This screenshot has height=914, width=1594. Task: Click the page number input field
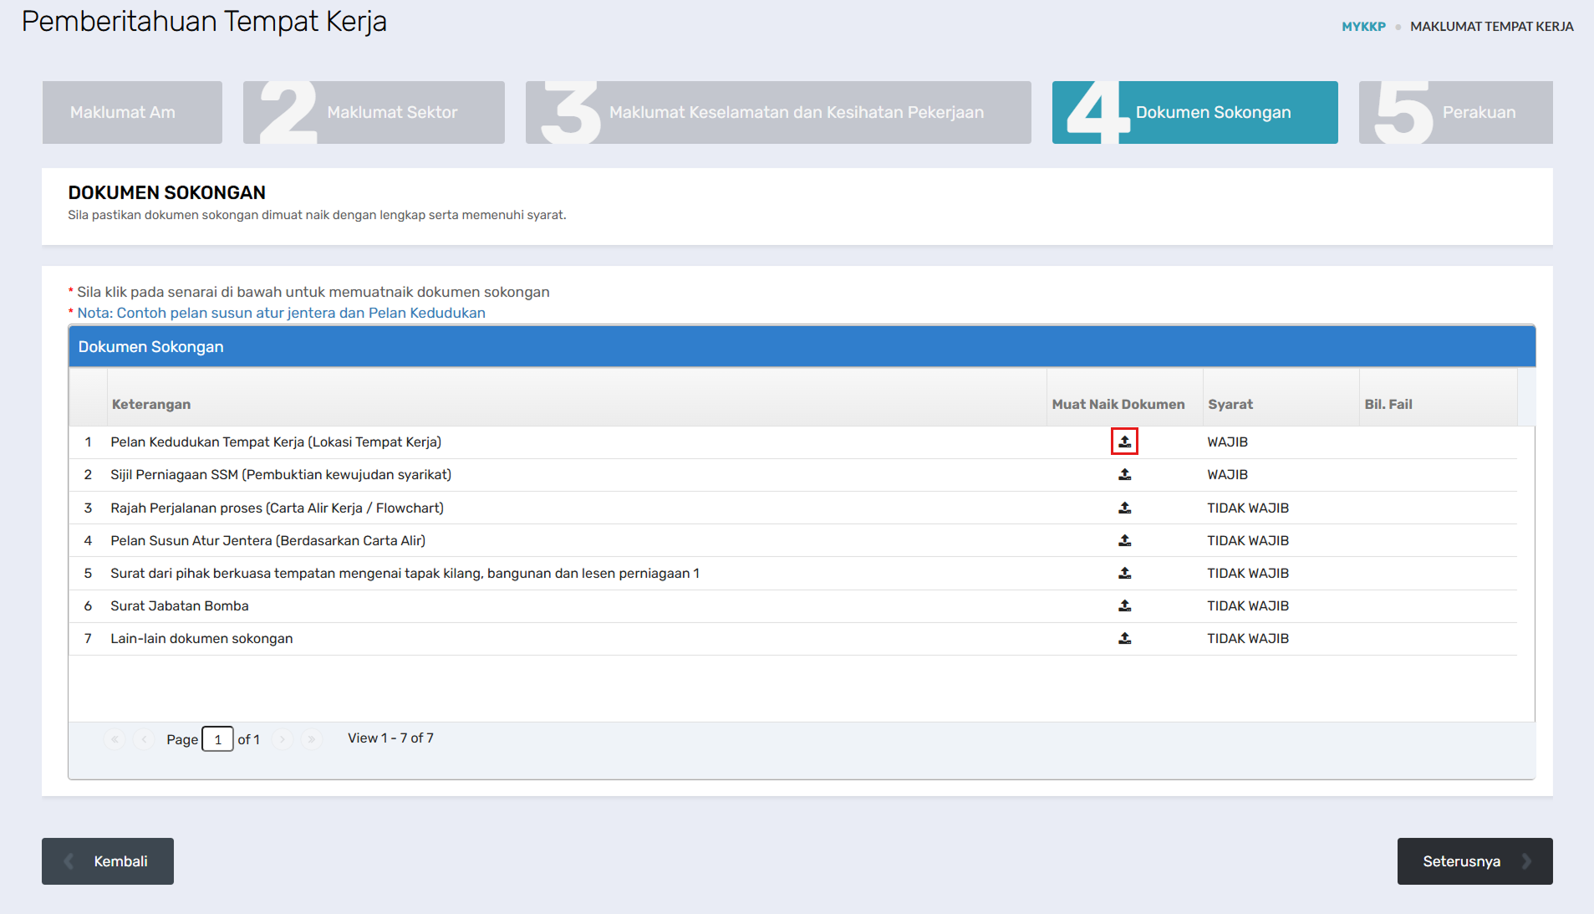(217, 739)
